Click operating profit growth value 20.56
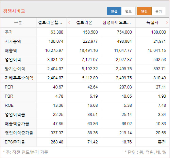Image resolution: width=170 pixels, height=158 pixels. pyautogui.click(x=161, y=133)
